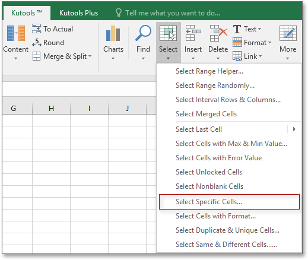Click the Content columns icon

tap(16, 33)
